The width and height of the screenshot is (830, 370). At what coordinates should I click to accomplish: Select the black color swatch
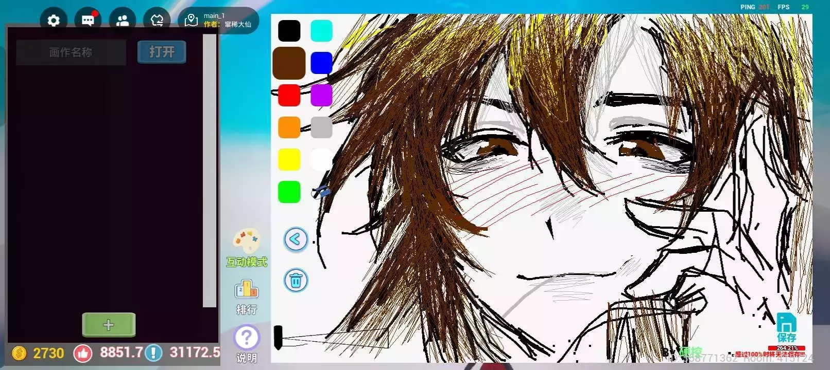289,31
